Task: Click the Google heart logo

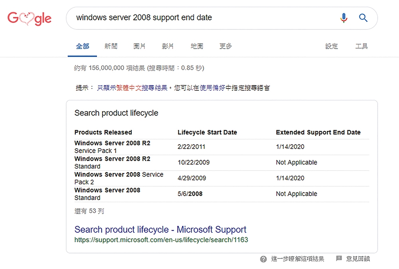Action: pyautogui.click(x=29, y=18)
